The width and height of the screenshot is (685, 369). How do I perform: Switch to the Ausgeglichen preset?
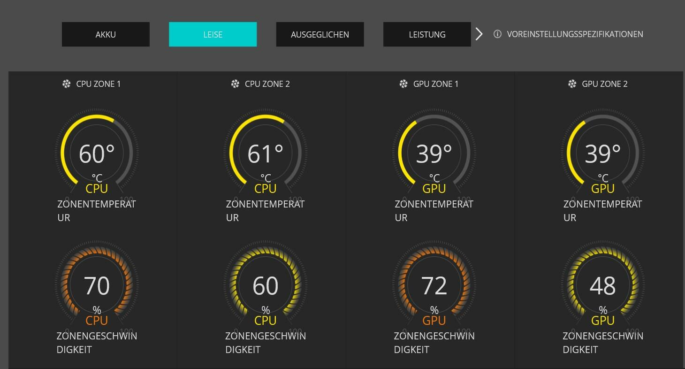click(x=320, y=34)
